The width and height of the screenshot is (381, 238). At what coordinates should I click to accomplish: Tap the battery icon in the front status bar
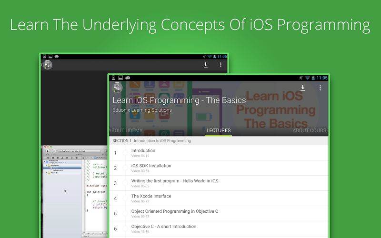coord(313,78)
